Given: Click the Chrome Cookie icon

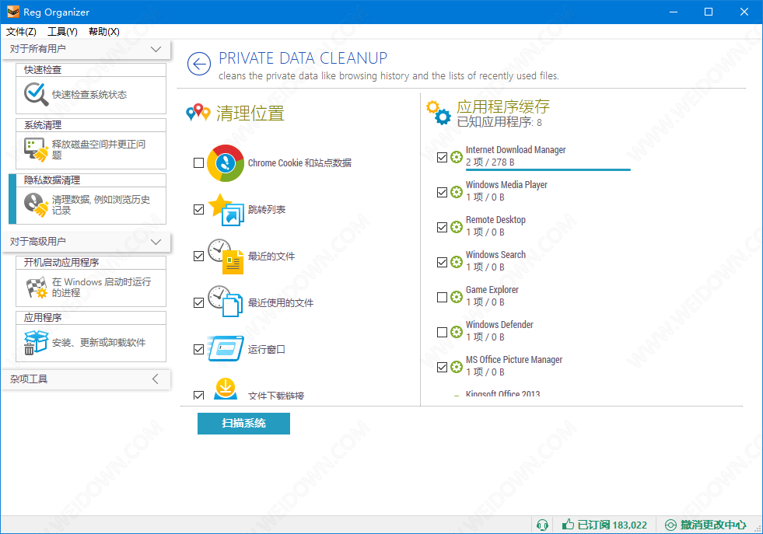Looking at the screenshot, I should point(226,163).
